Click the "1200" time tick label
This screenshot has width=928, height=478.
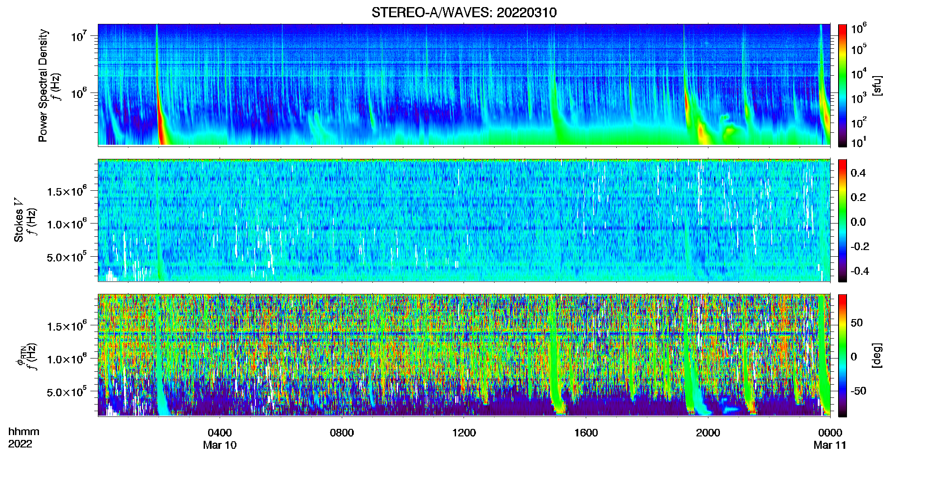(464, 432)
